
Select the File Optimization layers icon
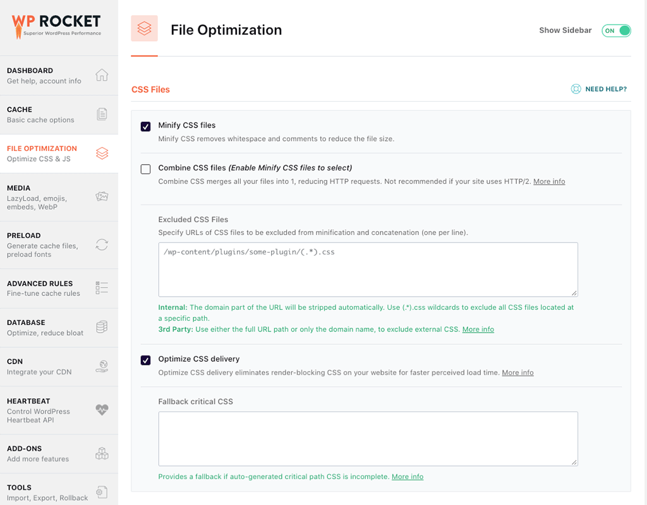102,153
